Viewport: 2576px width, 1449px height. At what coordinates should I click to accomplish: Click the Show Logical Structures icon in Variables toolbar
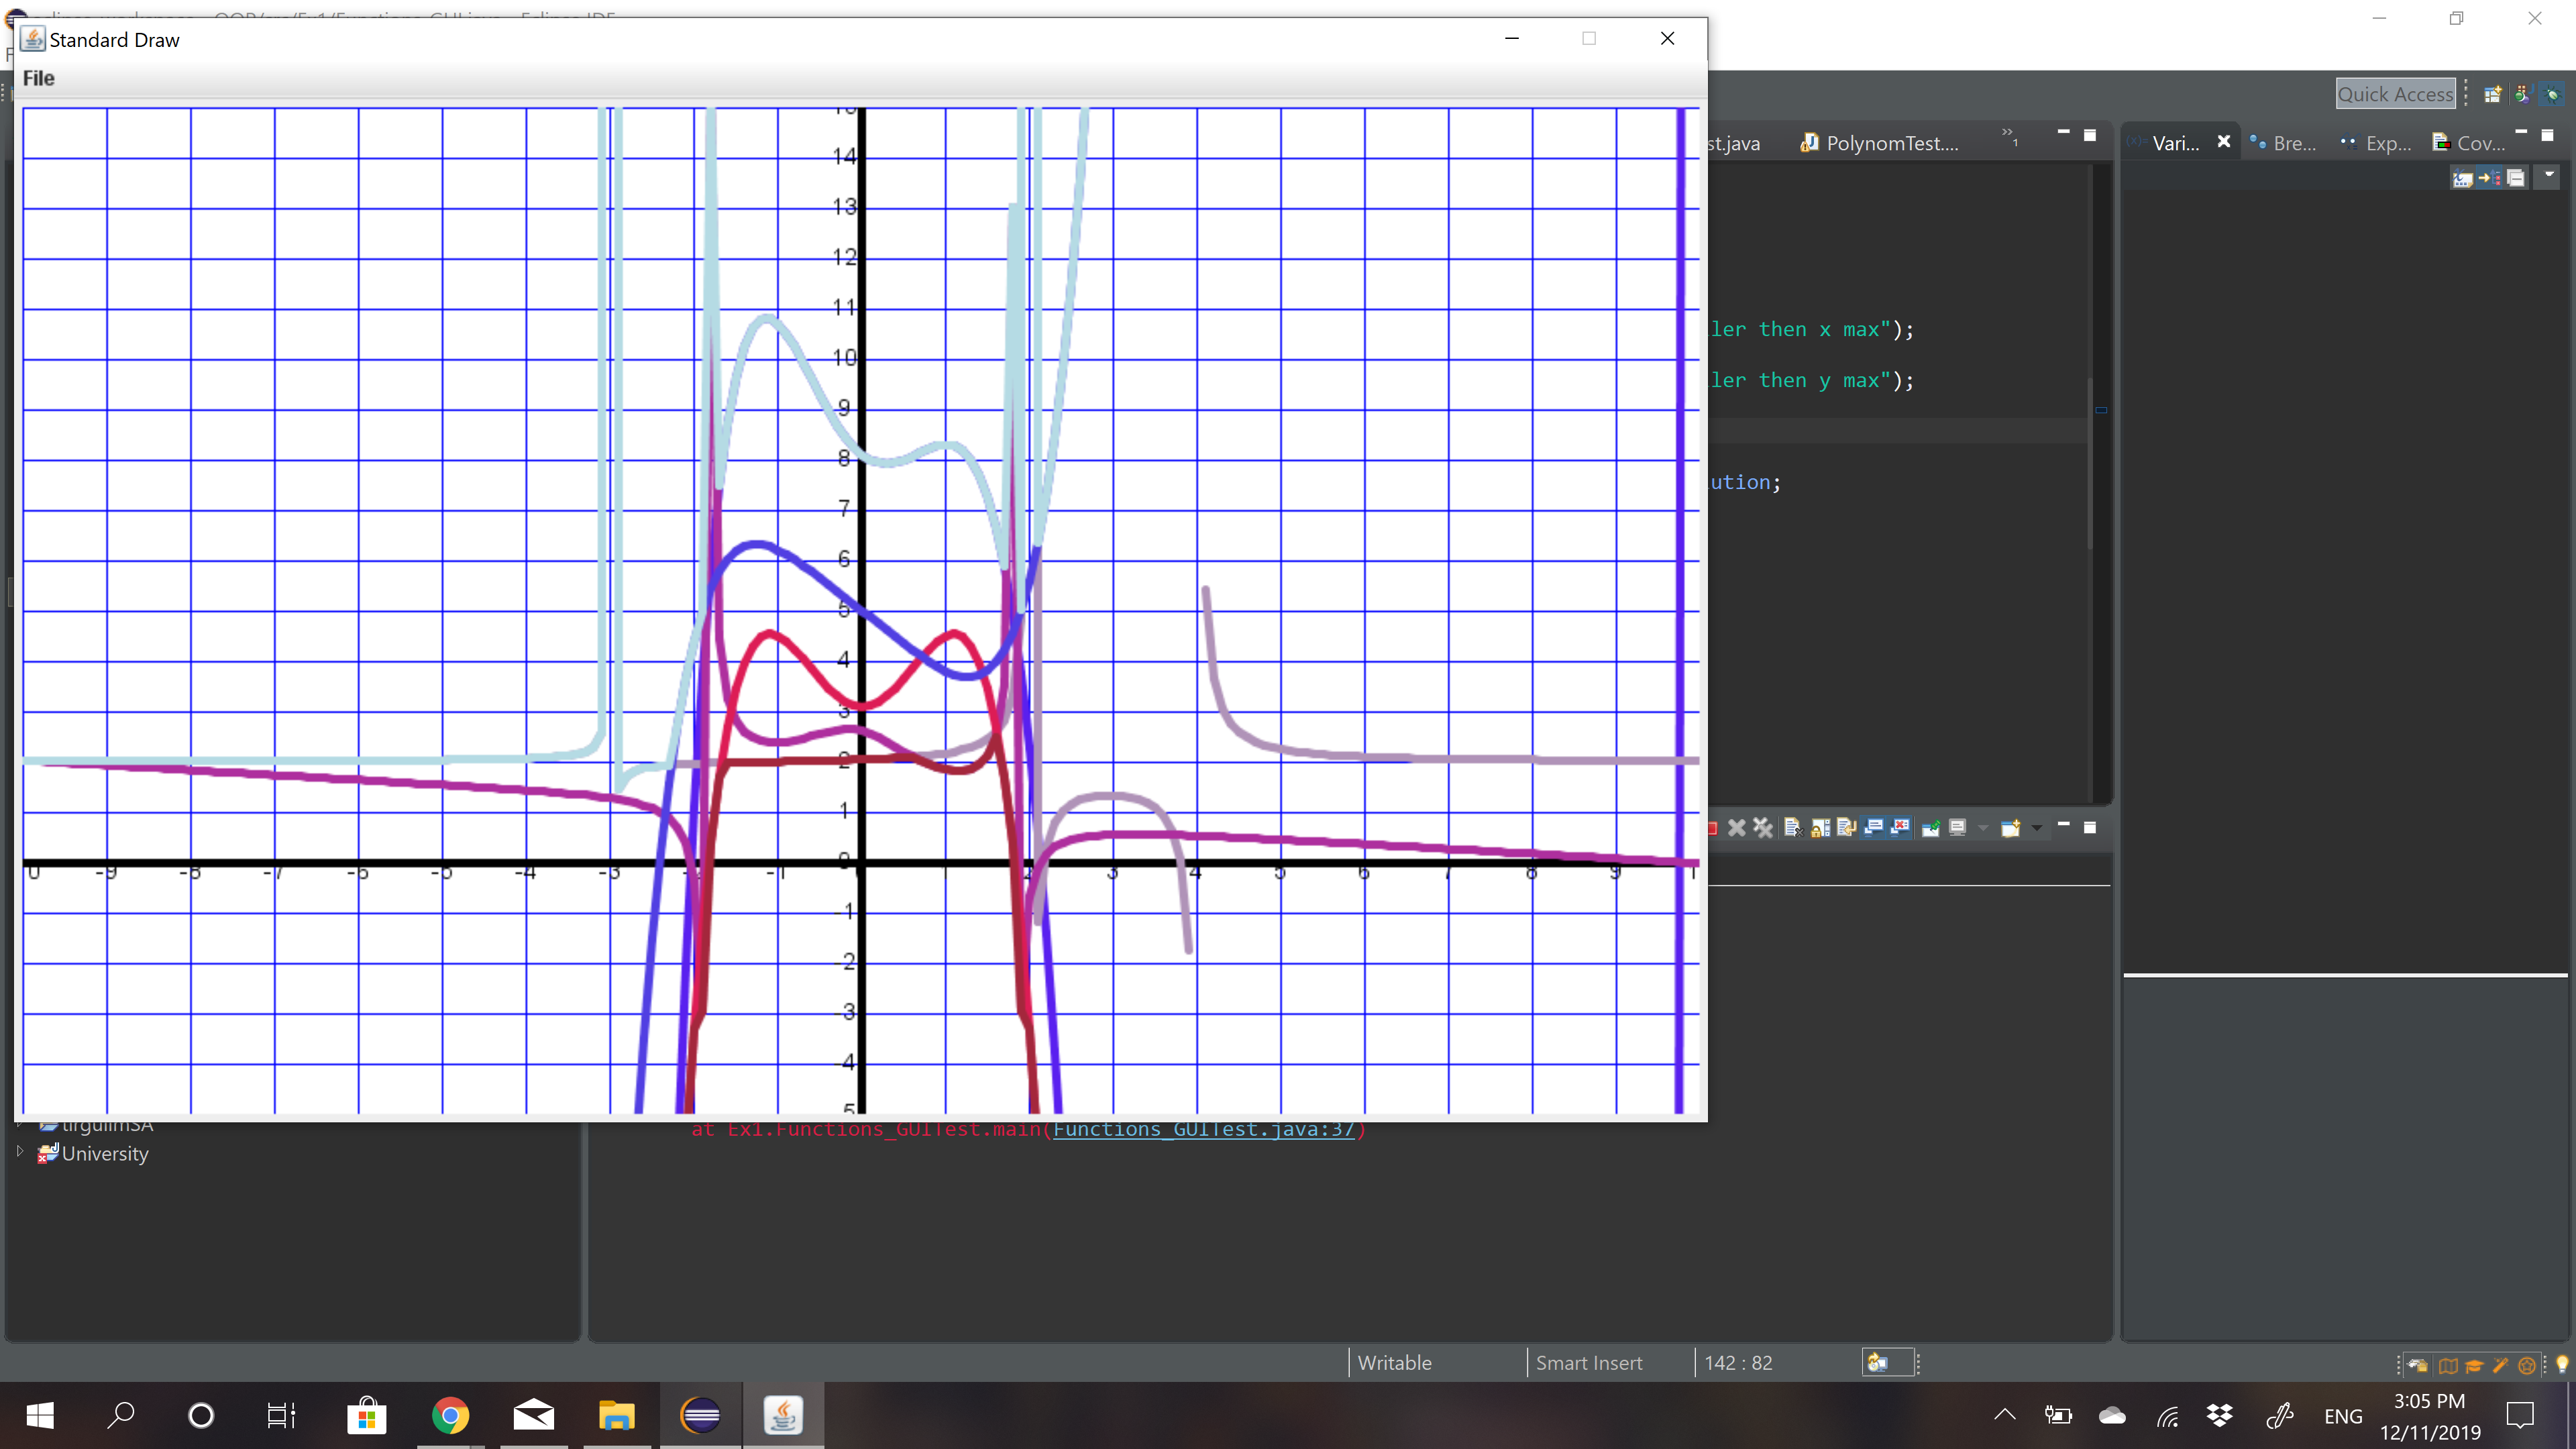pyautogui.click(x=2490, y=178)
